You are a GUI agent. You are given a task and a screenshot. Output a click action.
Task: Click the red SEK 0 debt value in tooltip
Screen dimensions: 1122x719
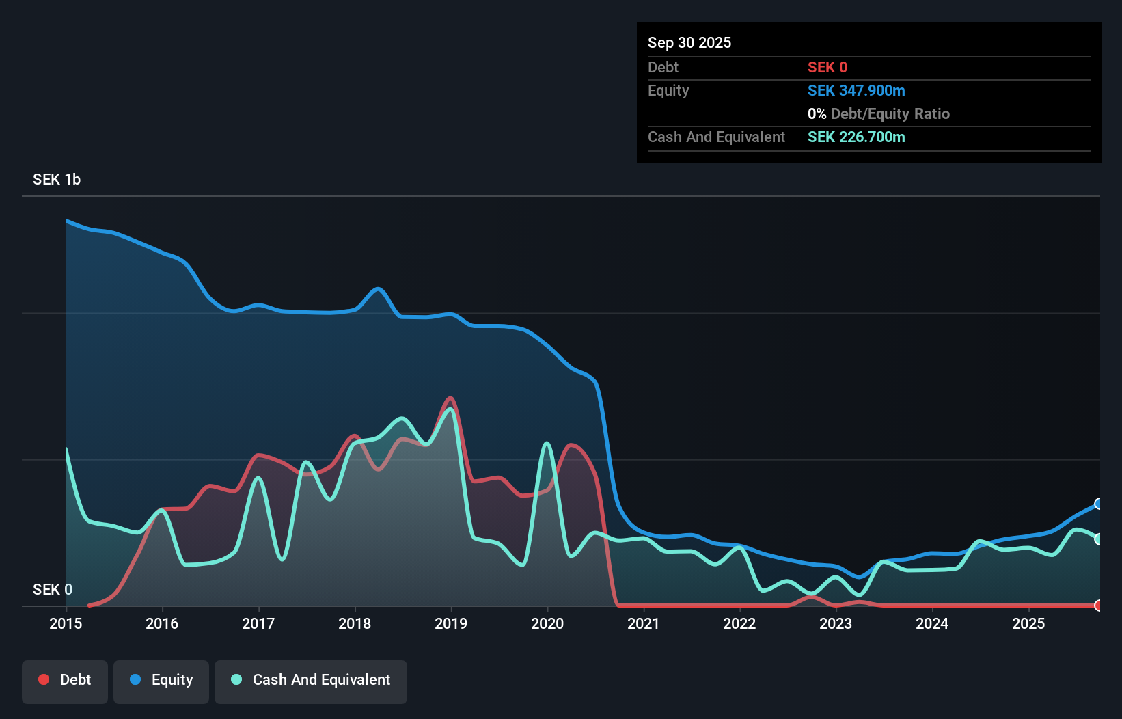827,67
